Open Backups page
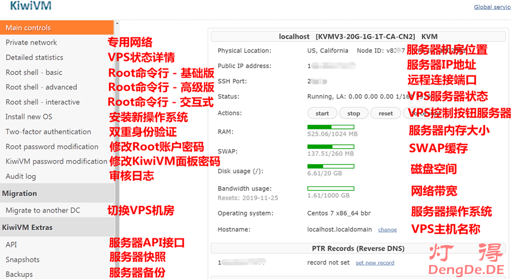511x279 pixels. click(19, 274)
